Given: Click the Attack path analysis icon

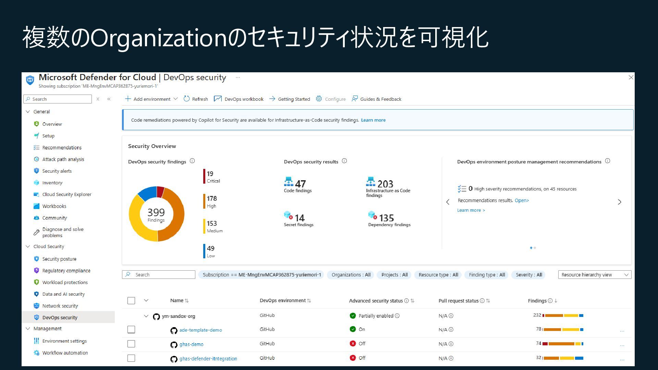Looking at the screenshot, I should pyautogui.click(x=37, y=159).
